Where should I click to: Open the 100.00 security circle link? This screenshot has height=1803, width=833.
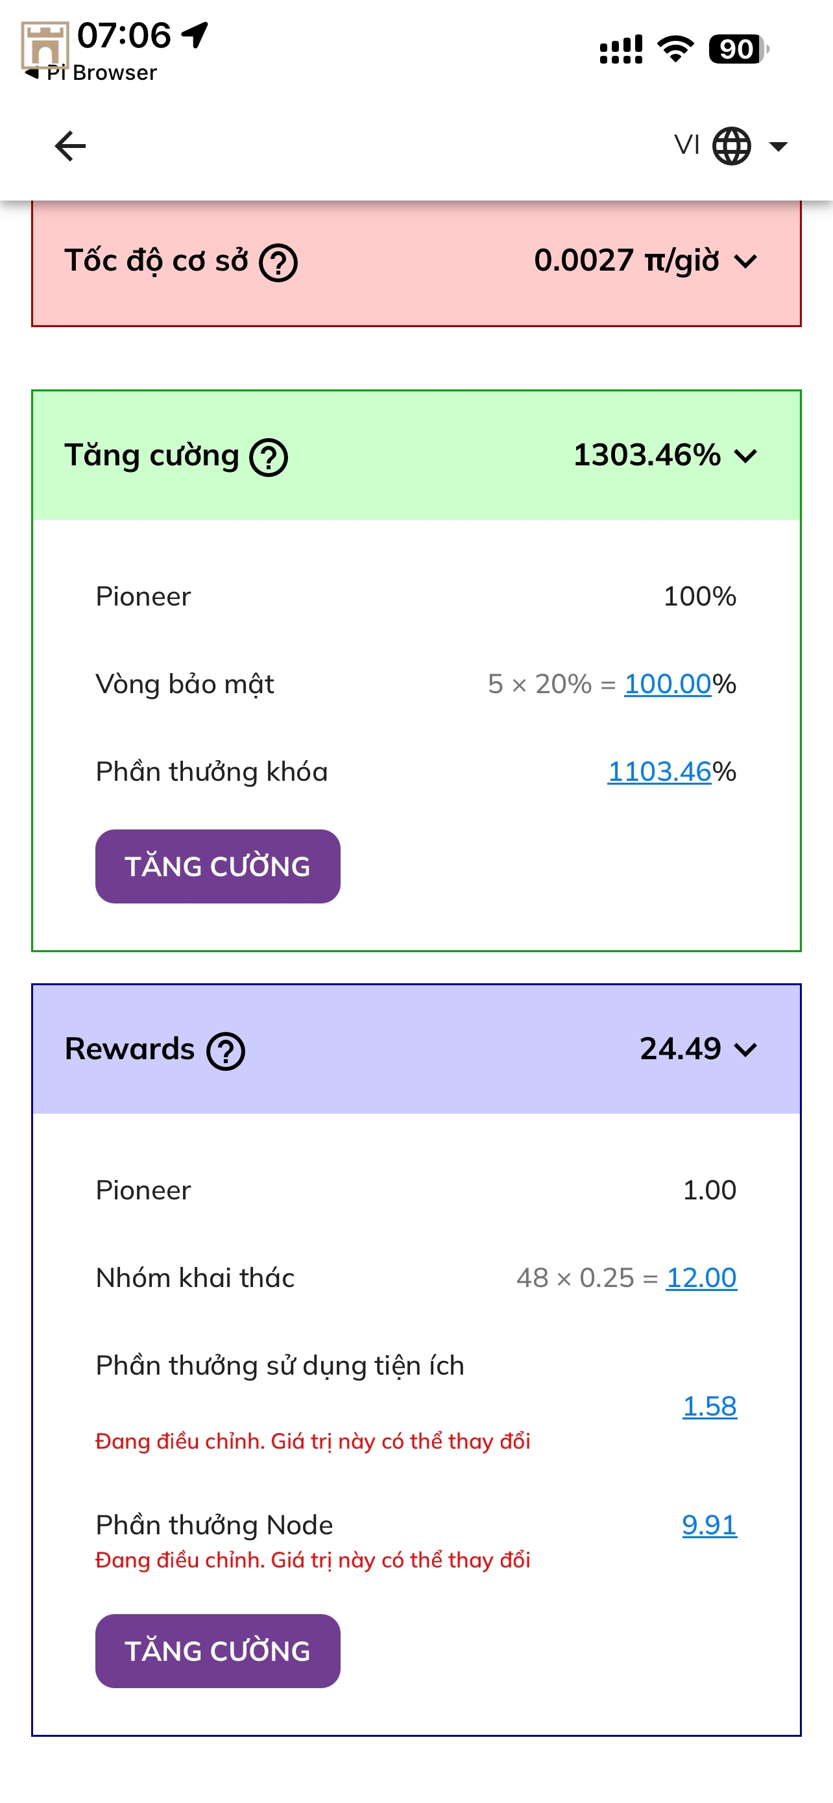[x=667, y=684]
